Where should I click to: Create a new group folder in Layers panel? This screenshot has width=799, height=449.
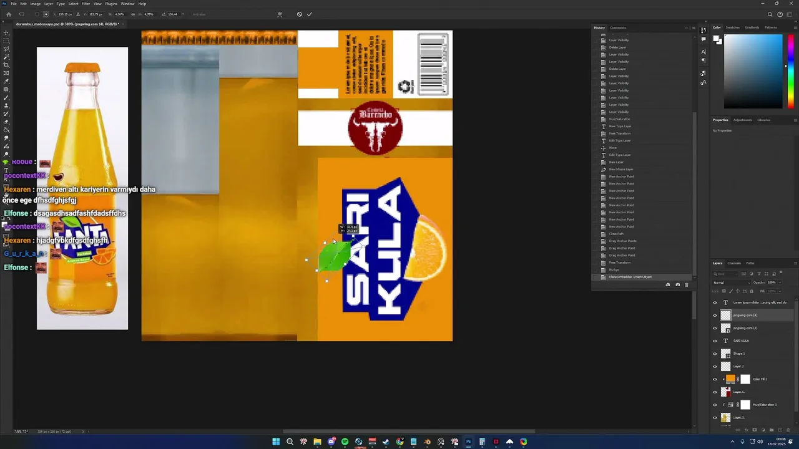pyautogui.click(x=770, y=430)
